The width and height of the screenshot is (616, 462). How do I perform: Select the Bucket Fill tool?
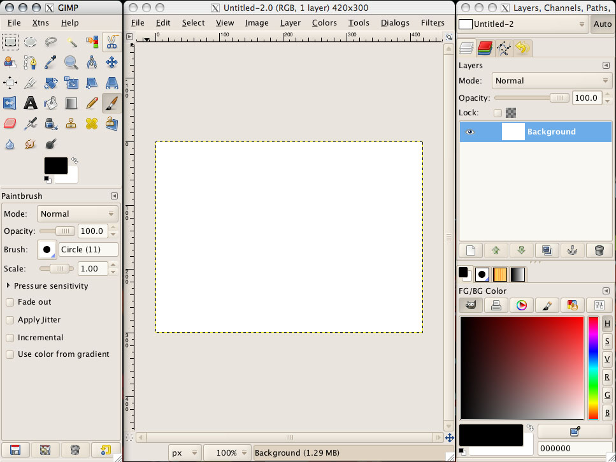click(51, 103)
